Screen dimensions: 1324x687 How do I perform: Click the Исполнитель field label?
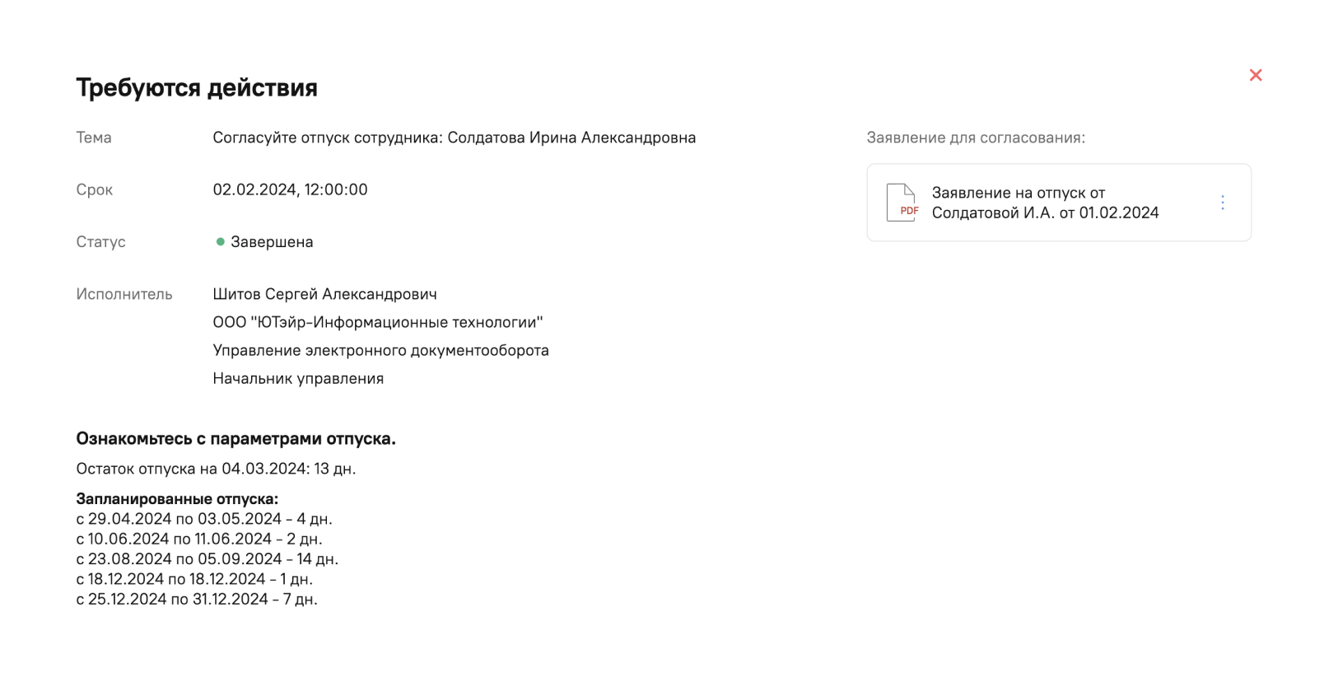click(x=124, y=294)
